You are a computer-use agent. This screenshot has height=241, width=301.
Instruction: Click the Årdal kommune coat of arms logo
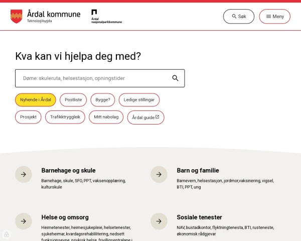(x=17, y=17)
